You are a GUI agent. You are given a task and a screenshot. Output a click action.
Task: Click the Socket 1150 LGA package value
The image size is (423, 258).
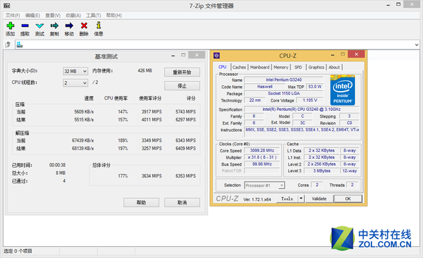click(284, 94)
